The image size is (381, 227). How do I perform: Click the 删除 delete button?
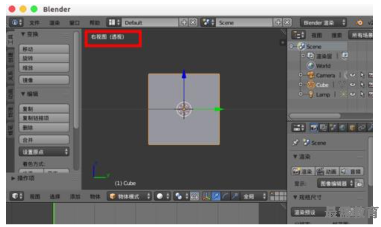[x=44, y=127]
